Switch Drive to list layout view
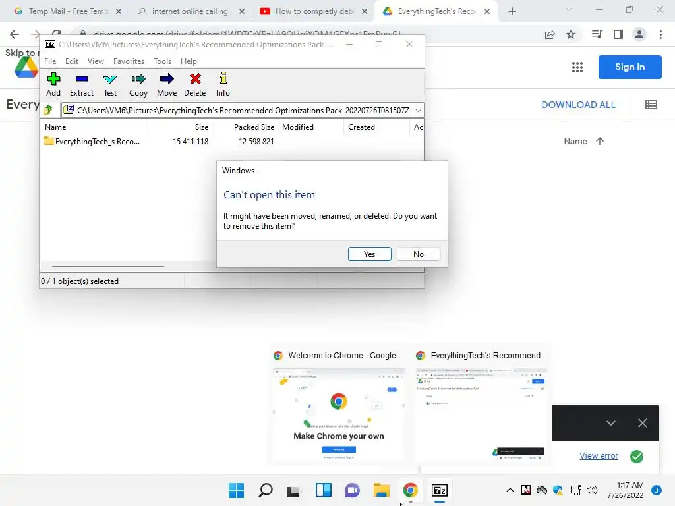Viewport: 675px width, 506px height. click(x=651, y=105)
